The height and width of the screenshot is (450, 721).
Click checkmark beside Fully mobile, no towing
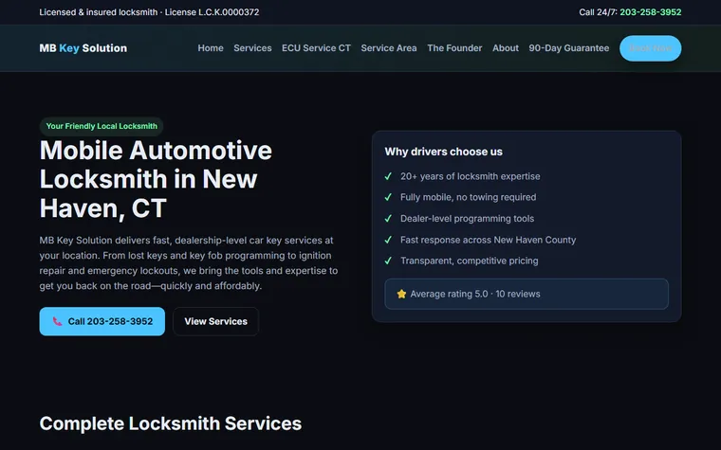pyautogui.click(x=388, y=197)
